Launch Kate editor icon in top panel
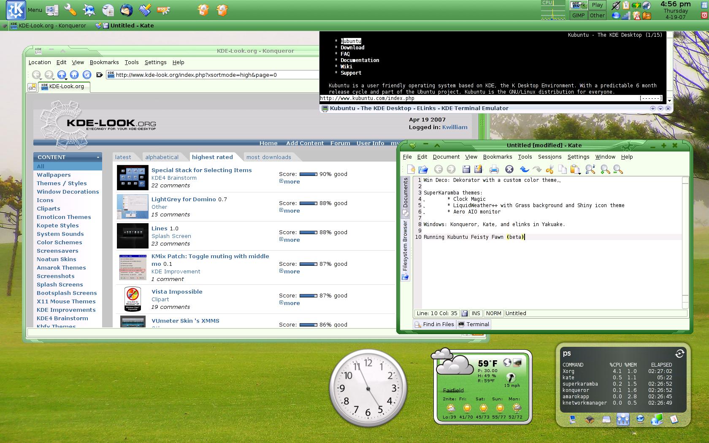Viewport: 709px width, 443px height. coord(145,10)
